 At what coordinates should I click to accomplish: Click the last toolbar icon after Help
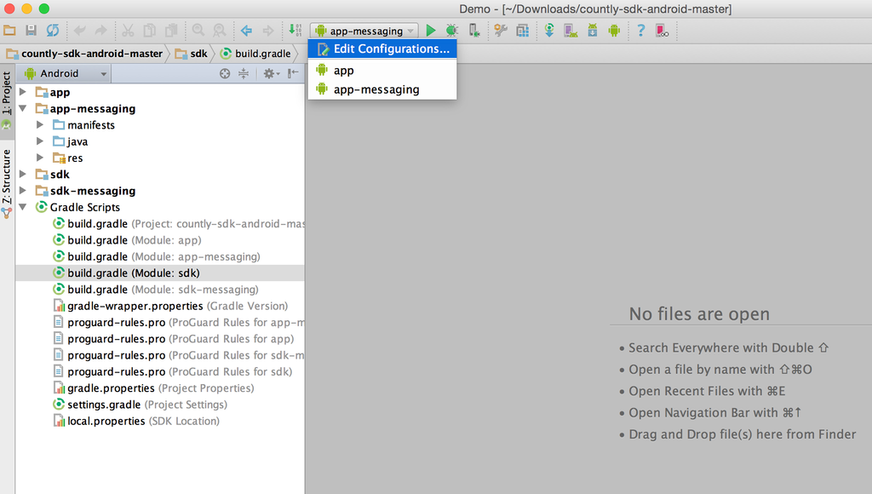(x=662, y=31)
